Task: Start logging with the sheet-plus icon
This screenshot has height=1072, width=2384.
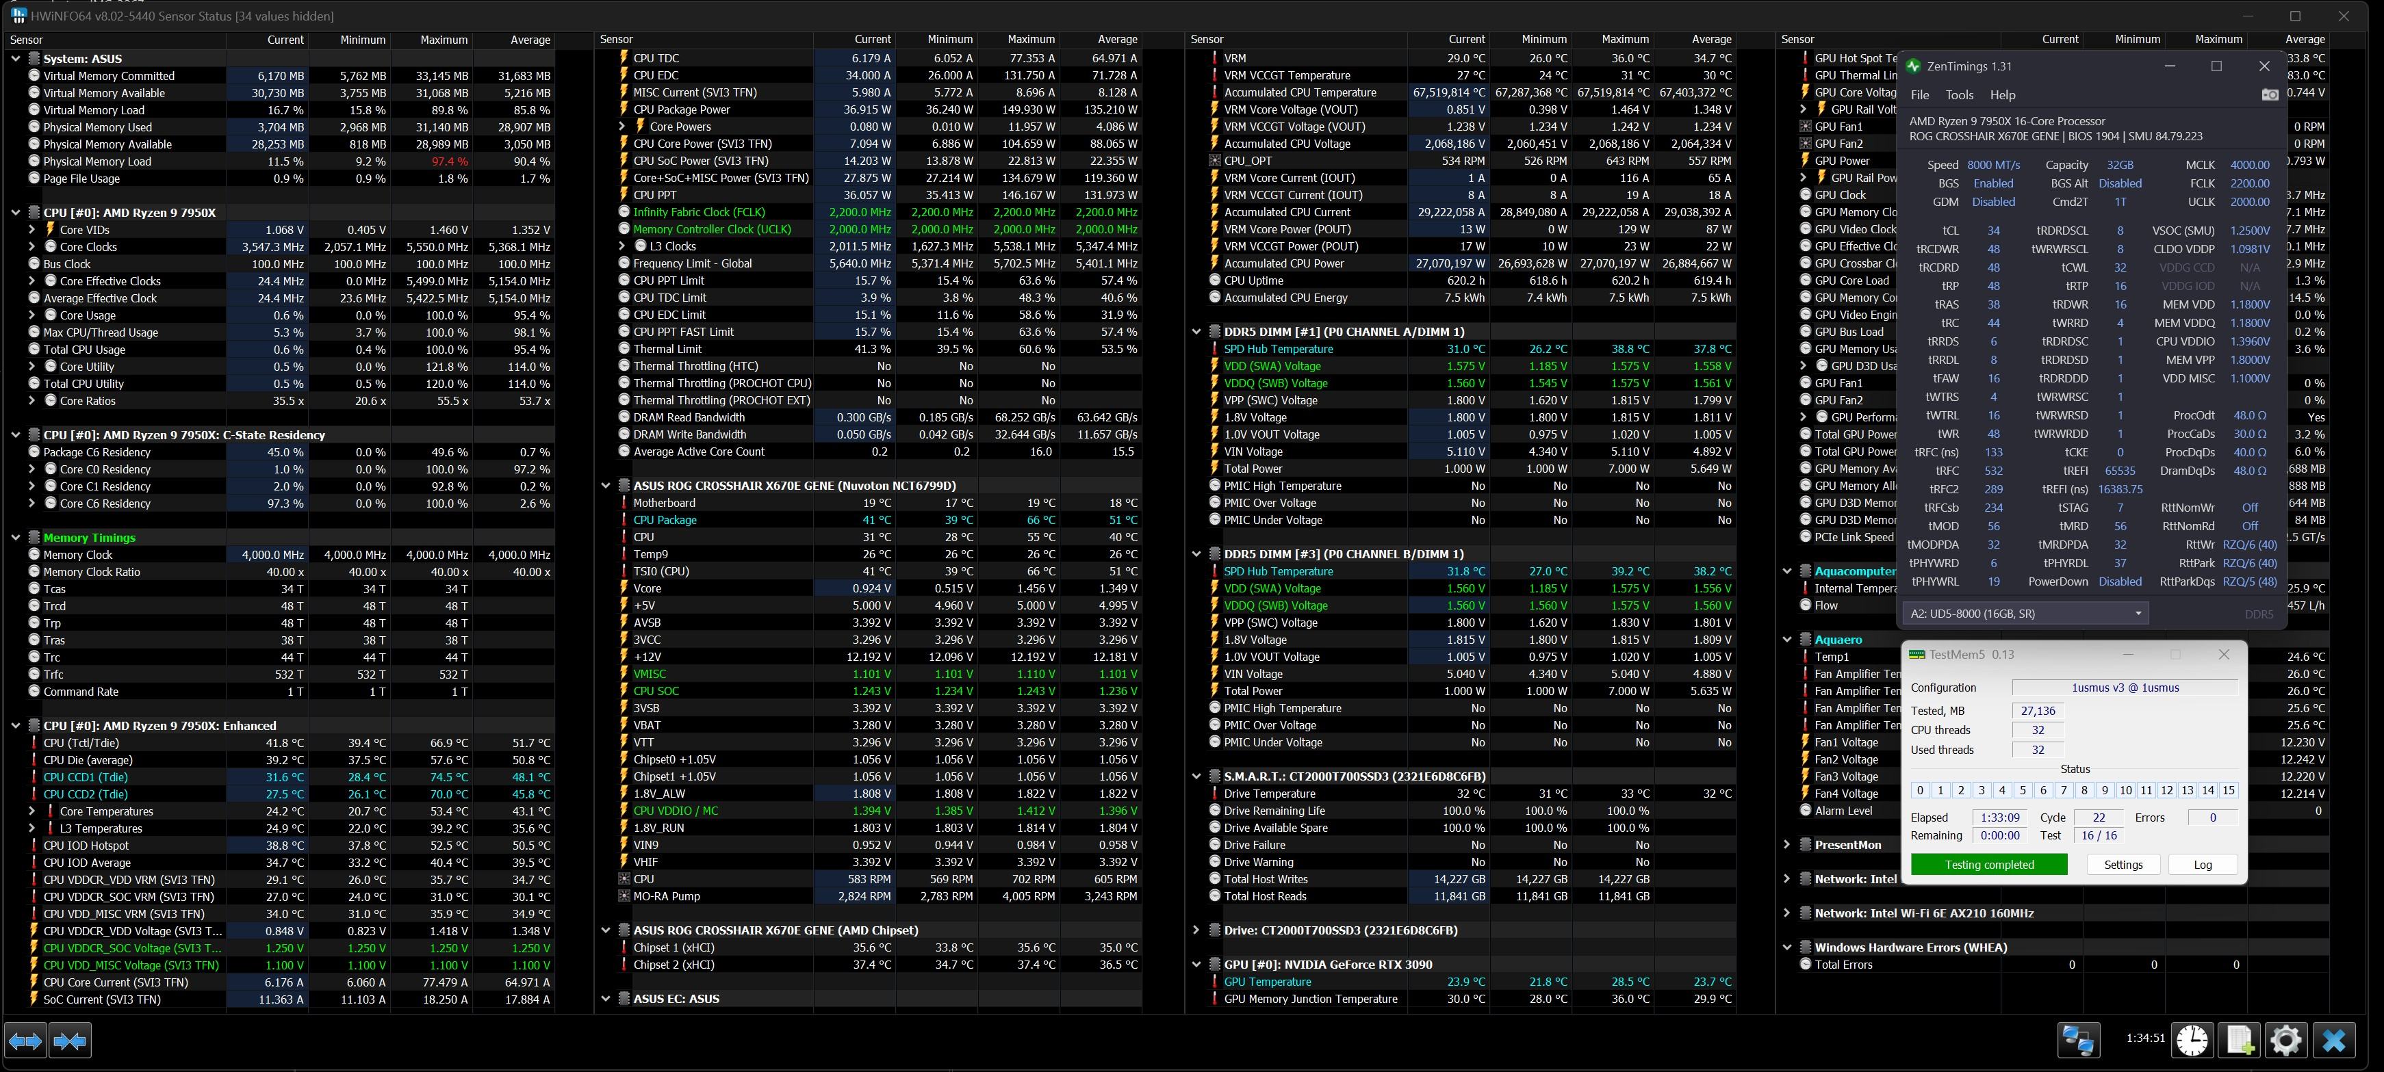Action: click(2240, 1041)
